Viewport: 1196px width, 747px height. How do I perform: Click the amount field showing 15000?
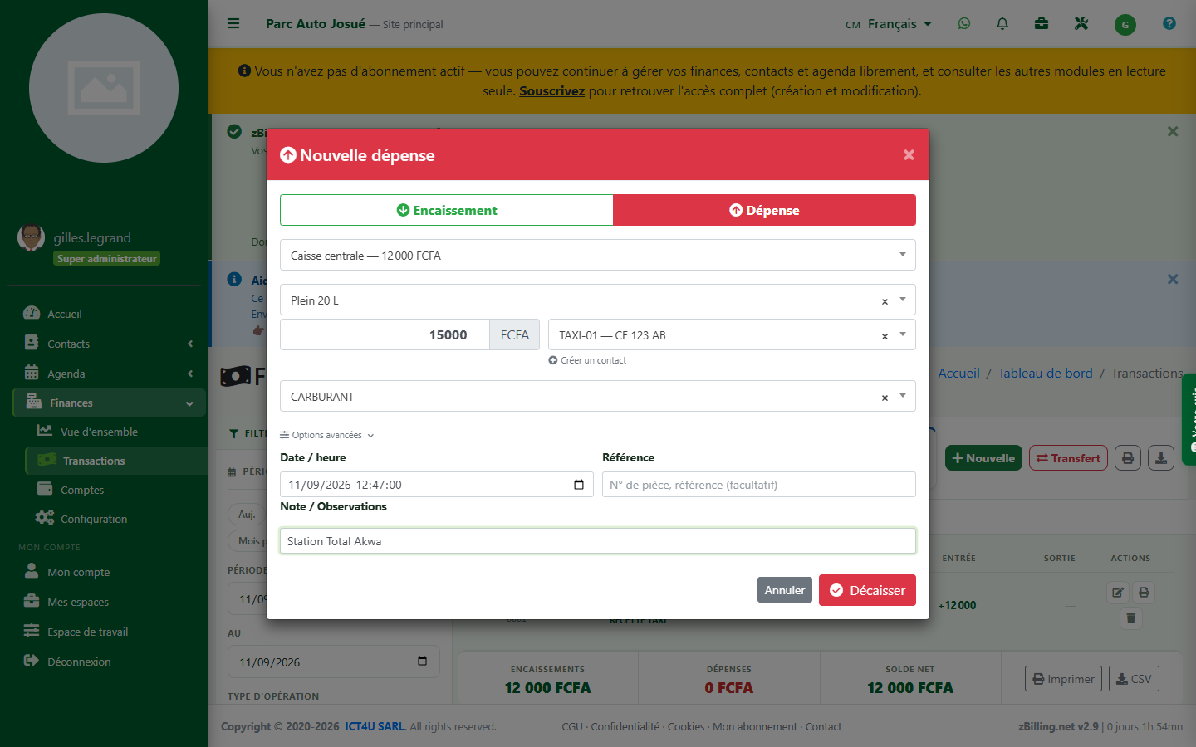(385, 334)
